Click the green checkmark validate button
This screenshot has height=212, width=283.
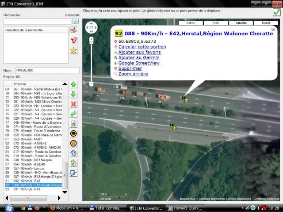[x=276, y=12]
